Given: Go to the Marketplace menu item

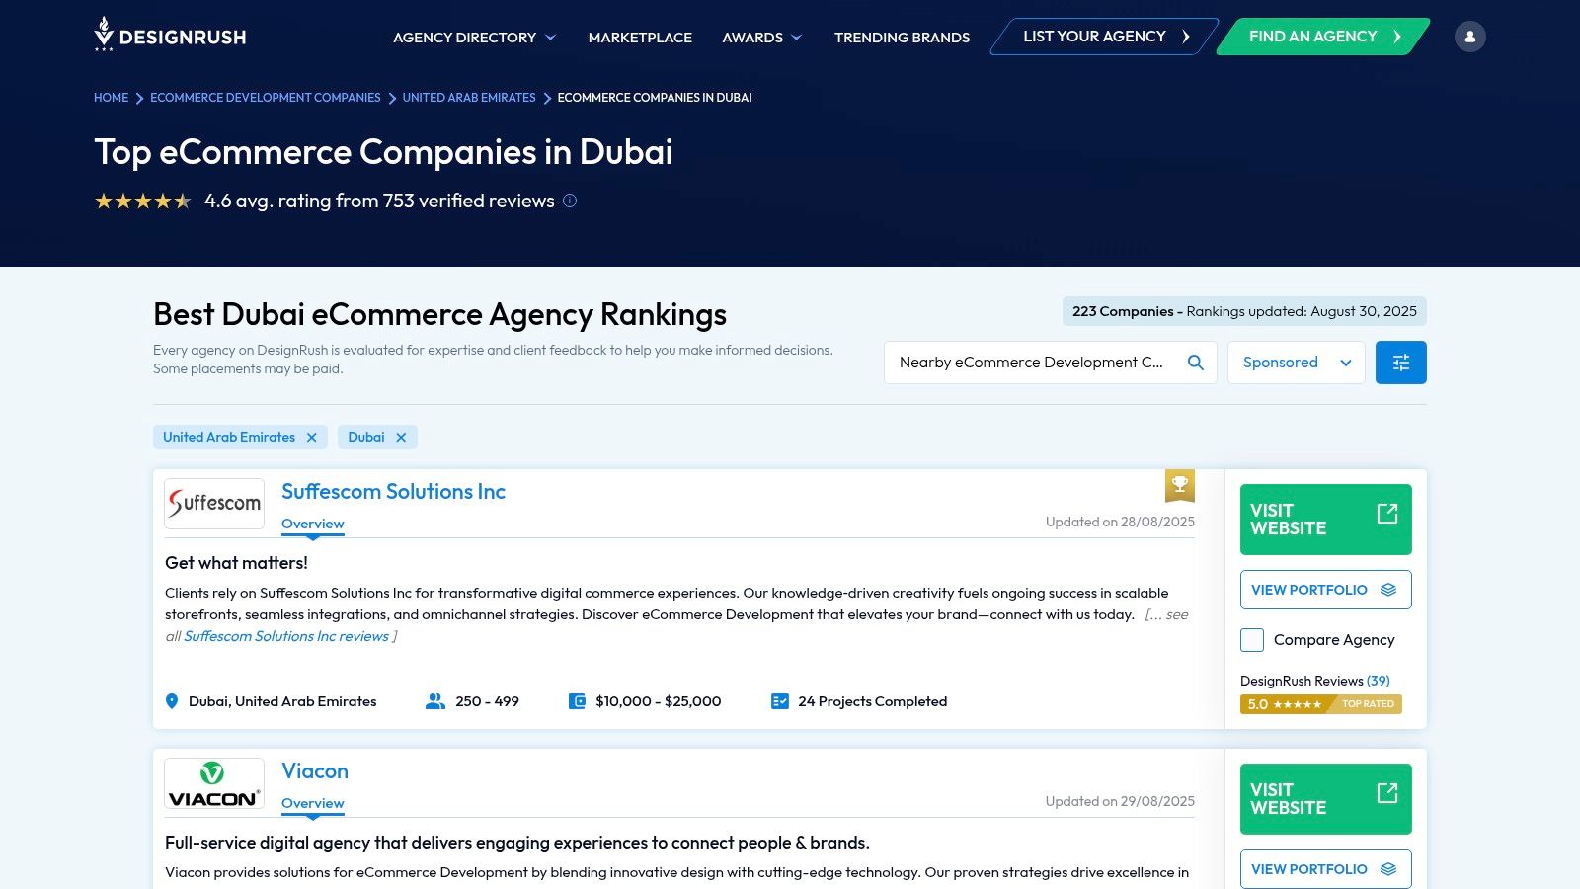Looking at the screenshot, I should coord(640,37).
